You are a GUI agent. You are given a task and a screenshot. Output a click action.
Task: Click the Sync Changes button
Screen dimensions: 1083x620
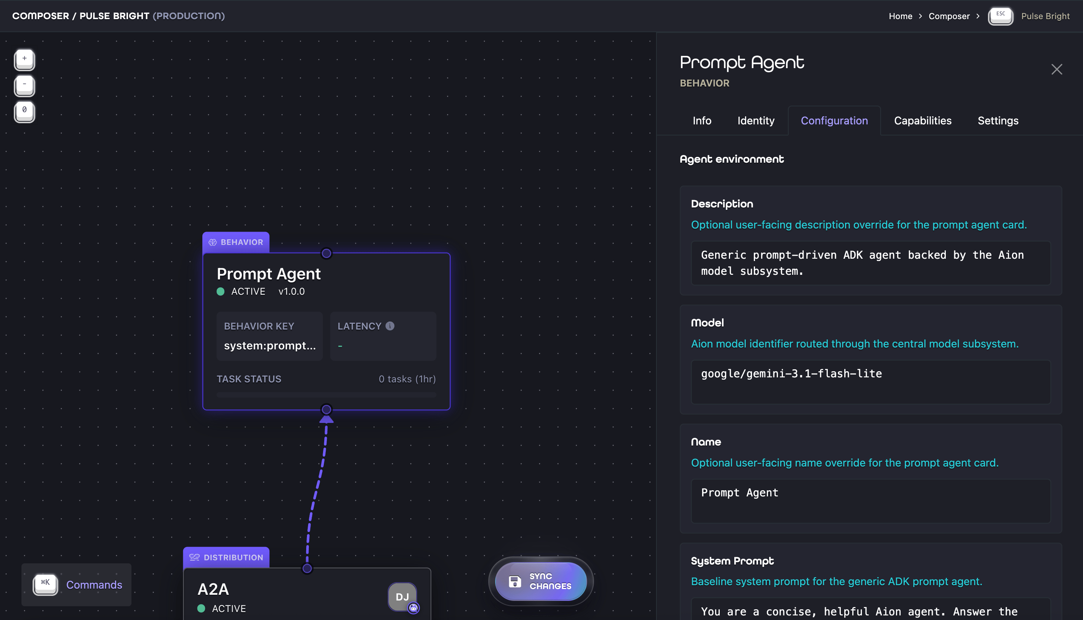(x=541, y=581)
